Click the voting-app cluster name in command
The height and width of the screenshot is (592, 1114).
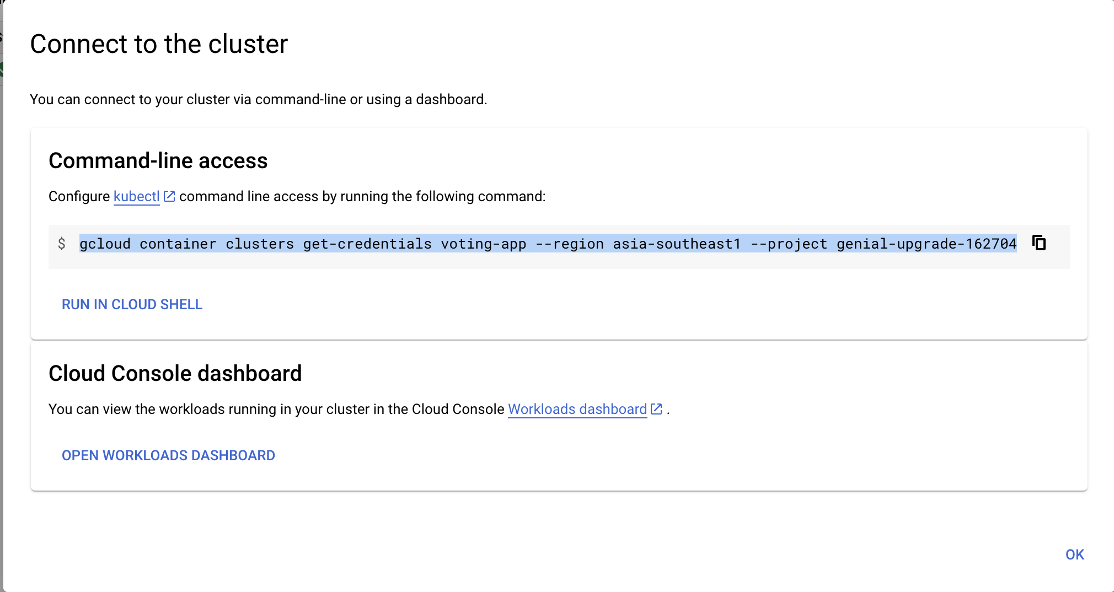484,244
